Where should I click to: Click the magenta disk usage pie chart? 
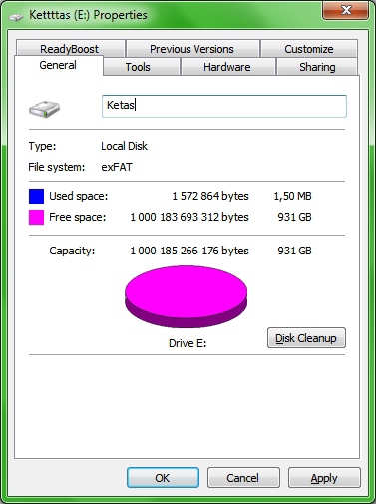point(186,296)
